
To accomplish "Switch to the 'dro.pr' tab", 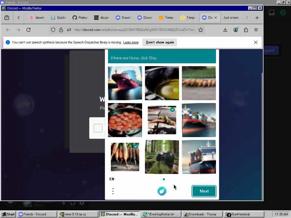I will [x=102, y=18].
